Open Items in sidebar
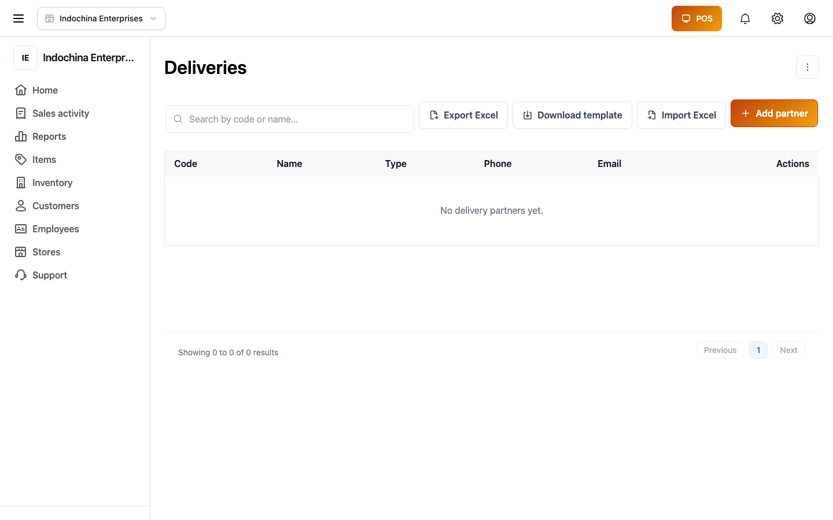This screenshot has width=833, height=520. [44, 159]
